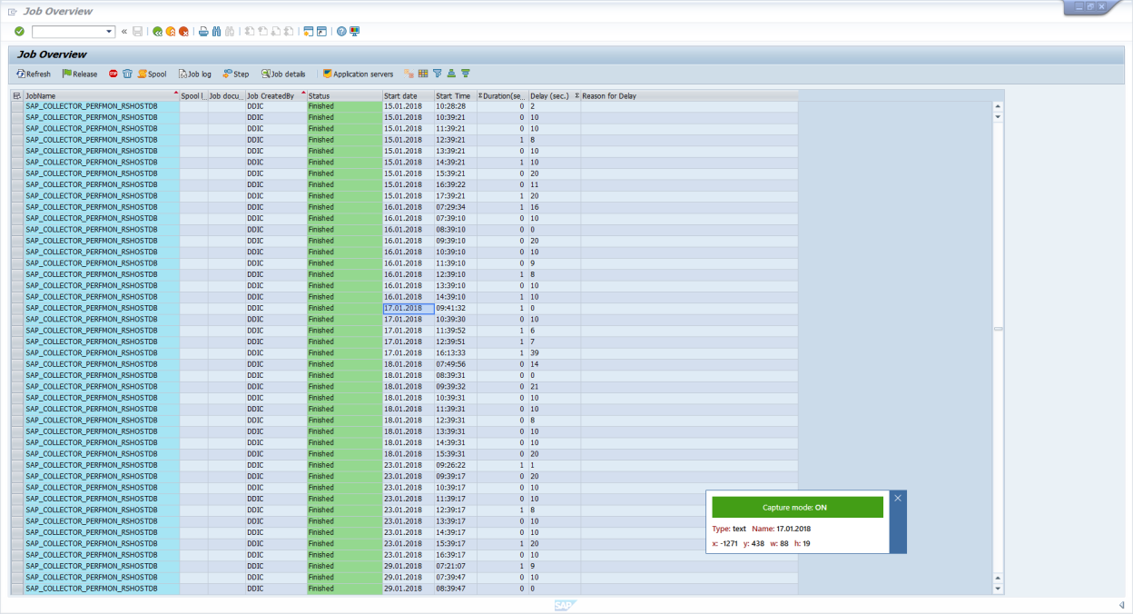Open Application servers
The image size is (1133, 614).
coord(358,74)
